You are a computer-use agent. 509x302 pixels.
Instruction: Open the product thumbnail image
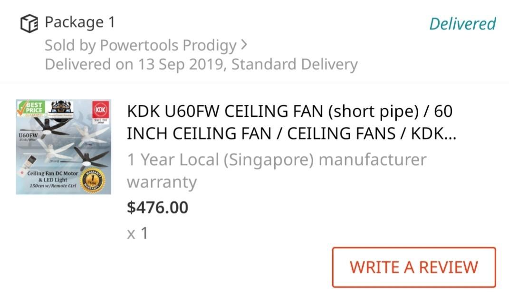click(64, 146)
